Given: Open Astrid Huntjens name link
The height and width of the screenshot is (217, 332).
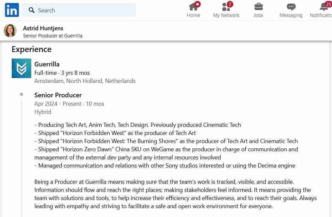Looking at the screenshot, I should (x=43, y=28).
